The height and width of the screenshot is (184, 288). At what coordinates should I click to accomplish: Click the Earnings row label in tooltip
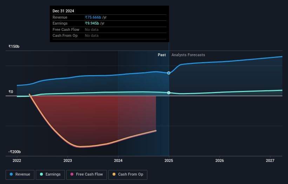(x=60, y=23)
